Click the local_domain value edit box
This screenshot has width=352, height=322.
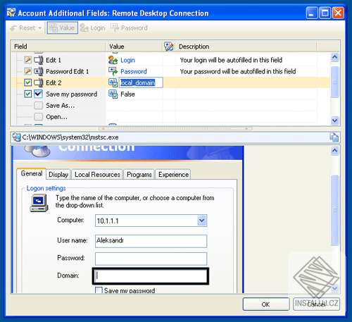[x=141, y=82]
